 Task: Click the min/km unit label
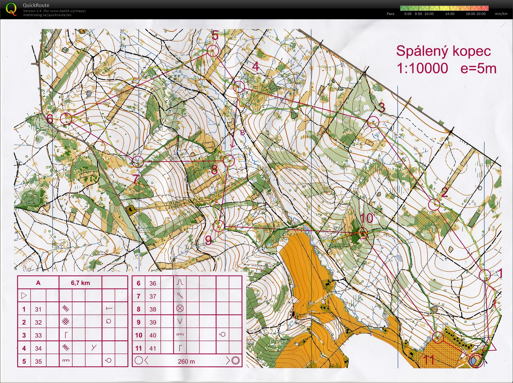pyautogui.click(x=501, y=14)
